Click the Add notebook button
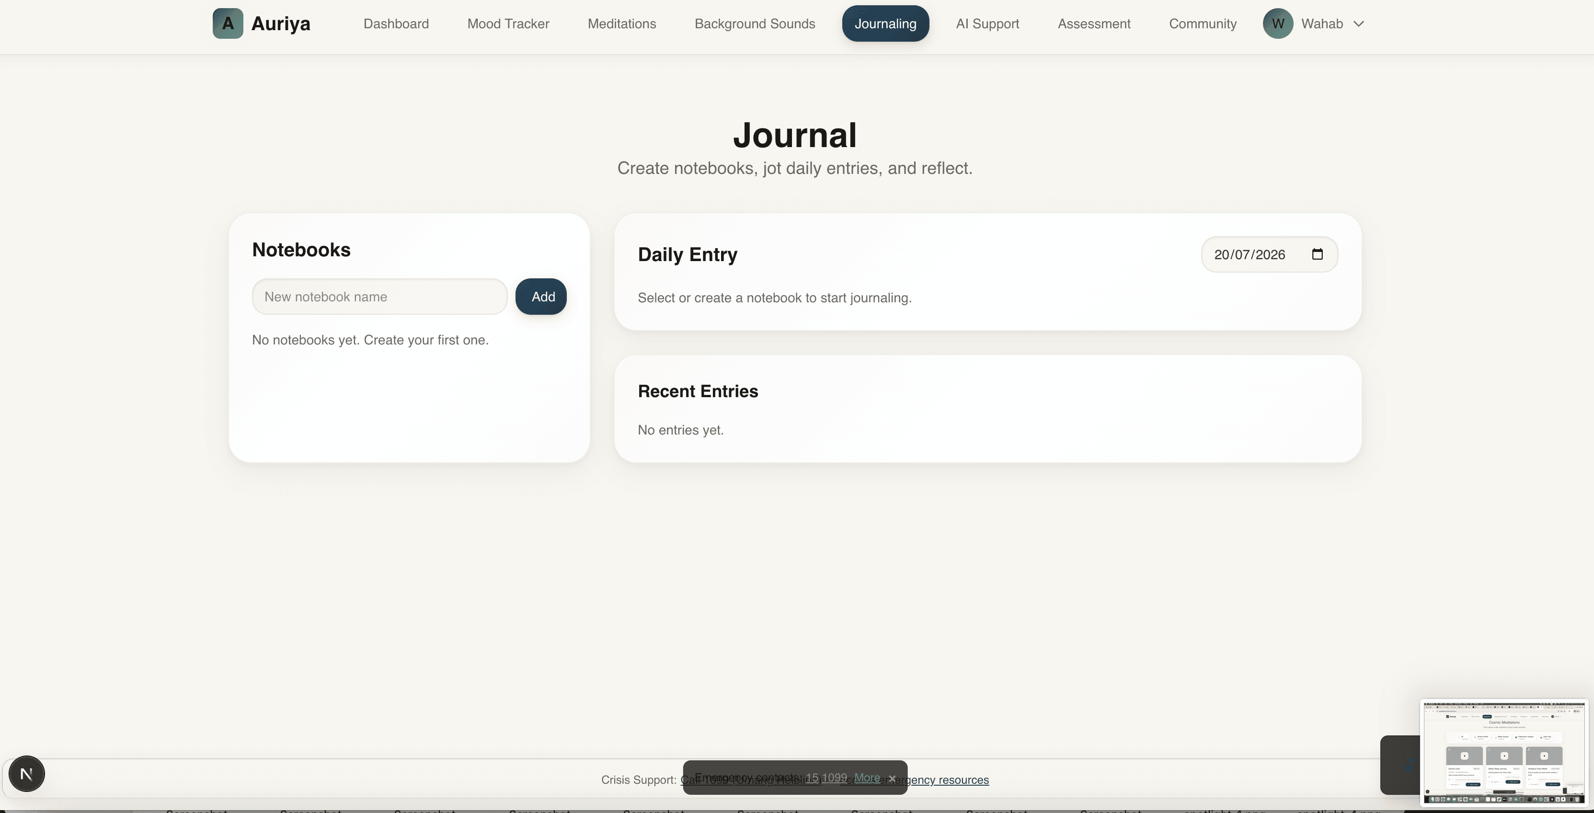The height and width of the screenshot is (813, 1594). 541,297
